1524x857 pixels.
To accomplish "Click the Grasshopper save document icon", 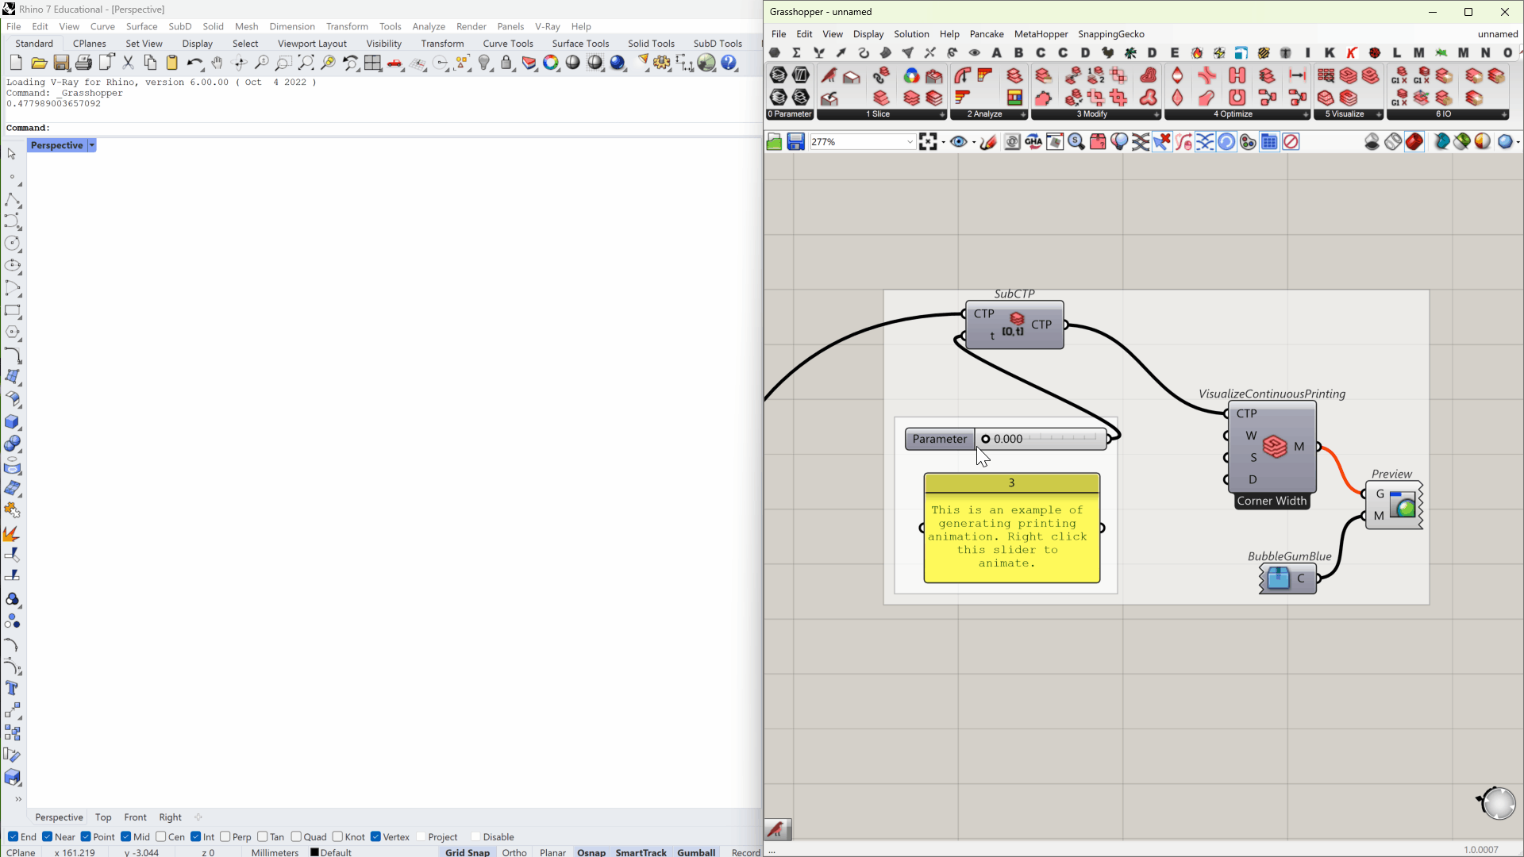I will coord(795,142).
